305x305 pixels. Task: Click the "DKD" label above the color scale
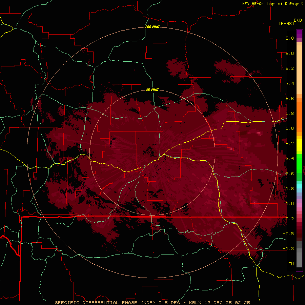(298, 20)
